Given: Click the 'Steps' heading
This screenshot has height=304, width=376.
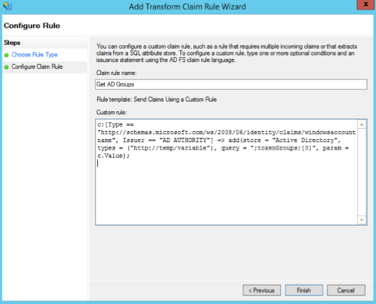Looking at the screenshot, I should [x=12, y=42].
